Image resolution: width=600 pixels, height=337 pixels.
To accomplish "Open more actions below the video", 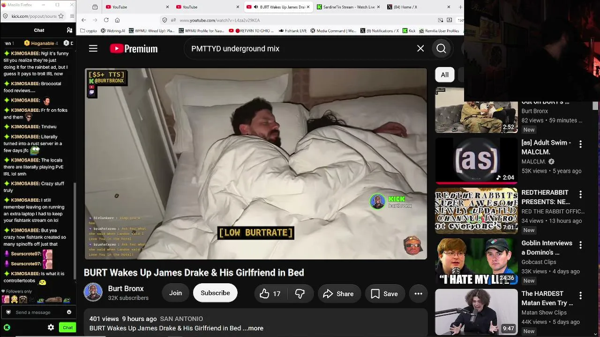I will [419, 293].
